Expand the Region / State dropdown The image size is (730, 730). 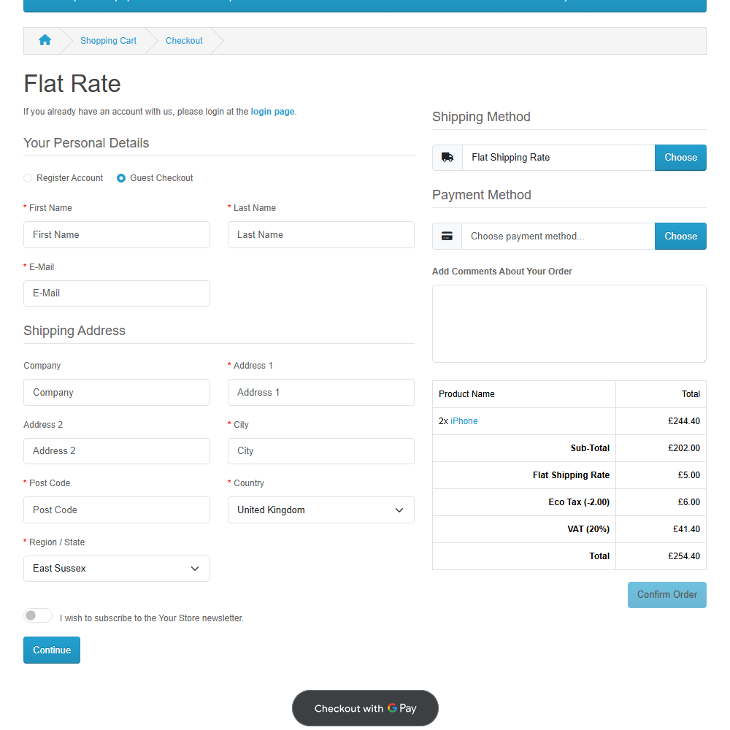[x=116, y=569]
